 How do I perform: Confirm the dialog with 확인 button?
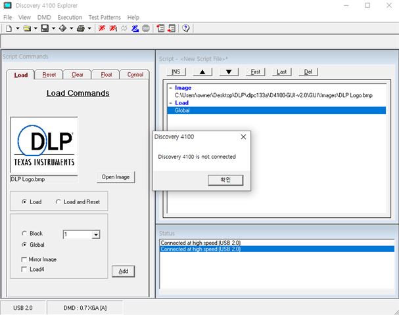[x=225, y=180]
